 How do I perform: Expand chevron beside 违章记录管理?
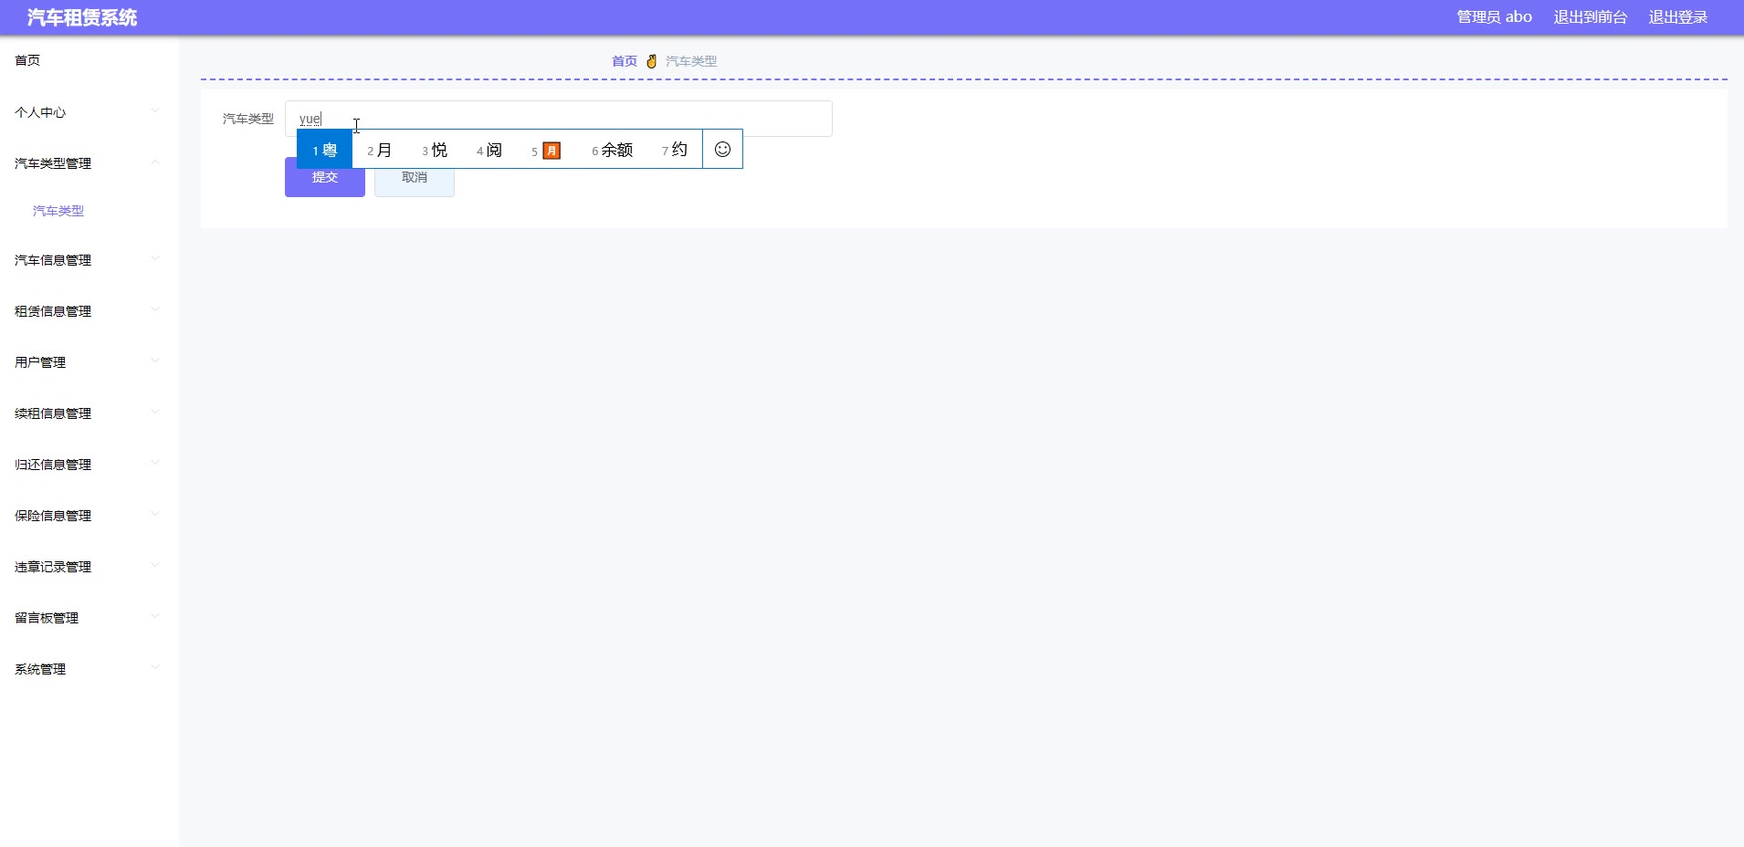[155, 566]
